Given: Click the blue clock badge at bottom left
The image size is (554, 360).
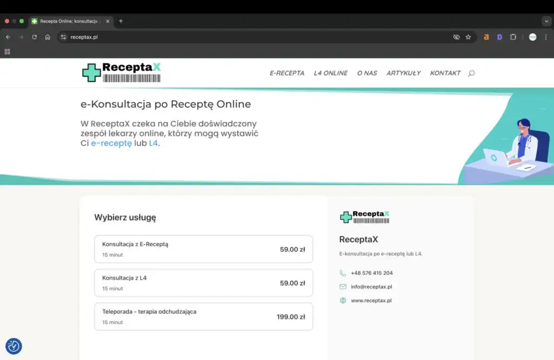Looking at the screenshot, I should pyautogui.click(x=14, y=346).
